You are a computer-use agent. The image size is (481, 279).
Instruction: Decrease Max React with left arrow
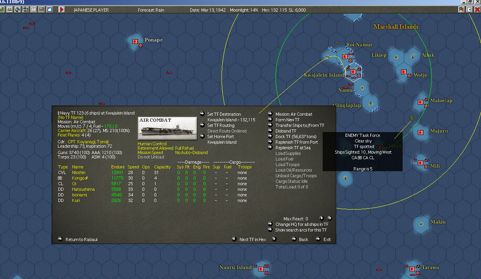coord(321,218)
